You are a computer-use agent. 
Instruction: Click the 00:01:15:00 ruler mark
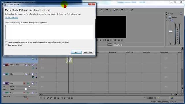pos(129,53)
